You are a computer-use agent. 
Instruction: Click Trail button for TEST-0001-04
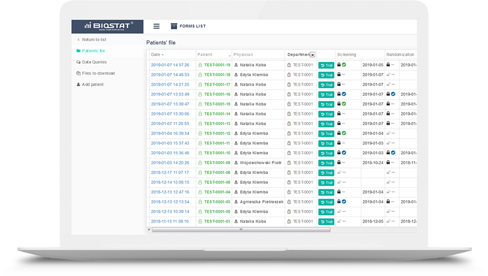pyautogui.click(x=326, y=192)
